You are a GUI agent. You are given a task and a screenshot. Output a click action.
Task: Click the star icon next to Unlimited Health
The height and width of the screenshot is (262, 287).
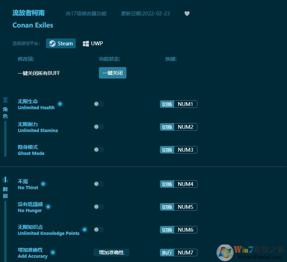coord(60,104)
